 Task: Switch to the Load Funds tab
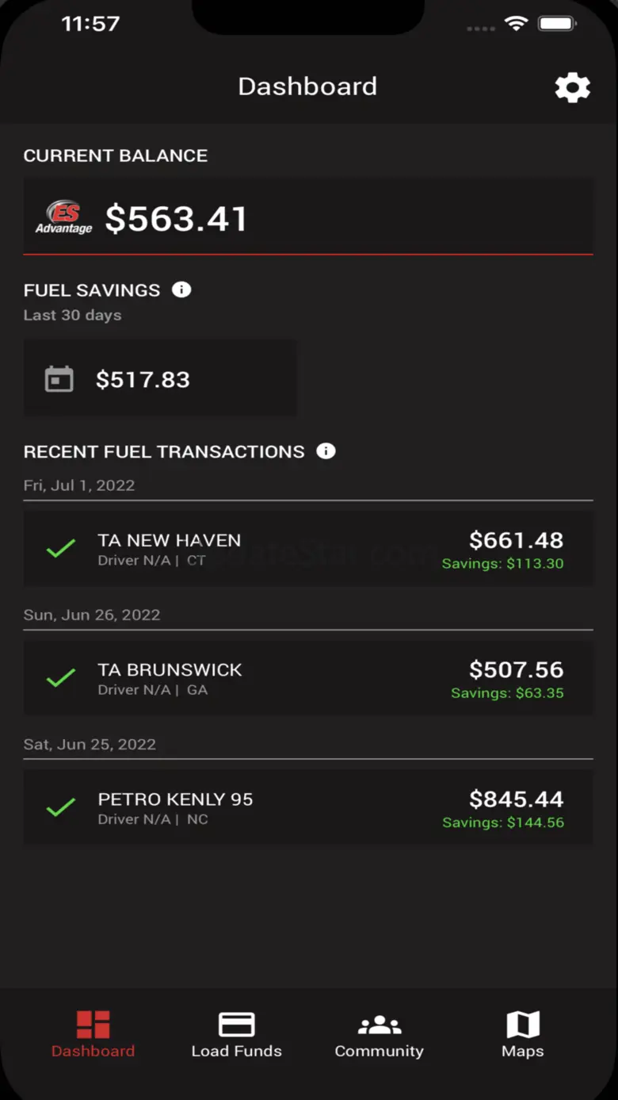(236, 1034)
